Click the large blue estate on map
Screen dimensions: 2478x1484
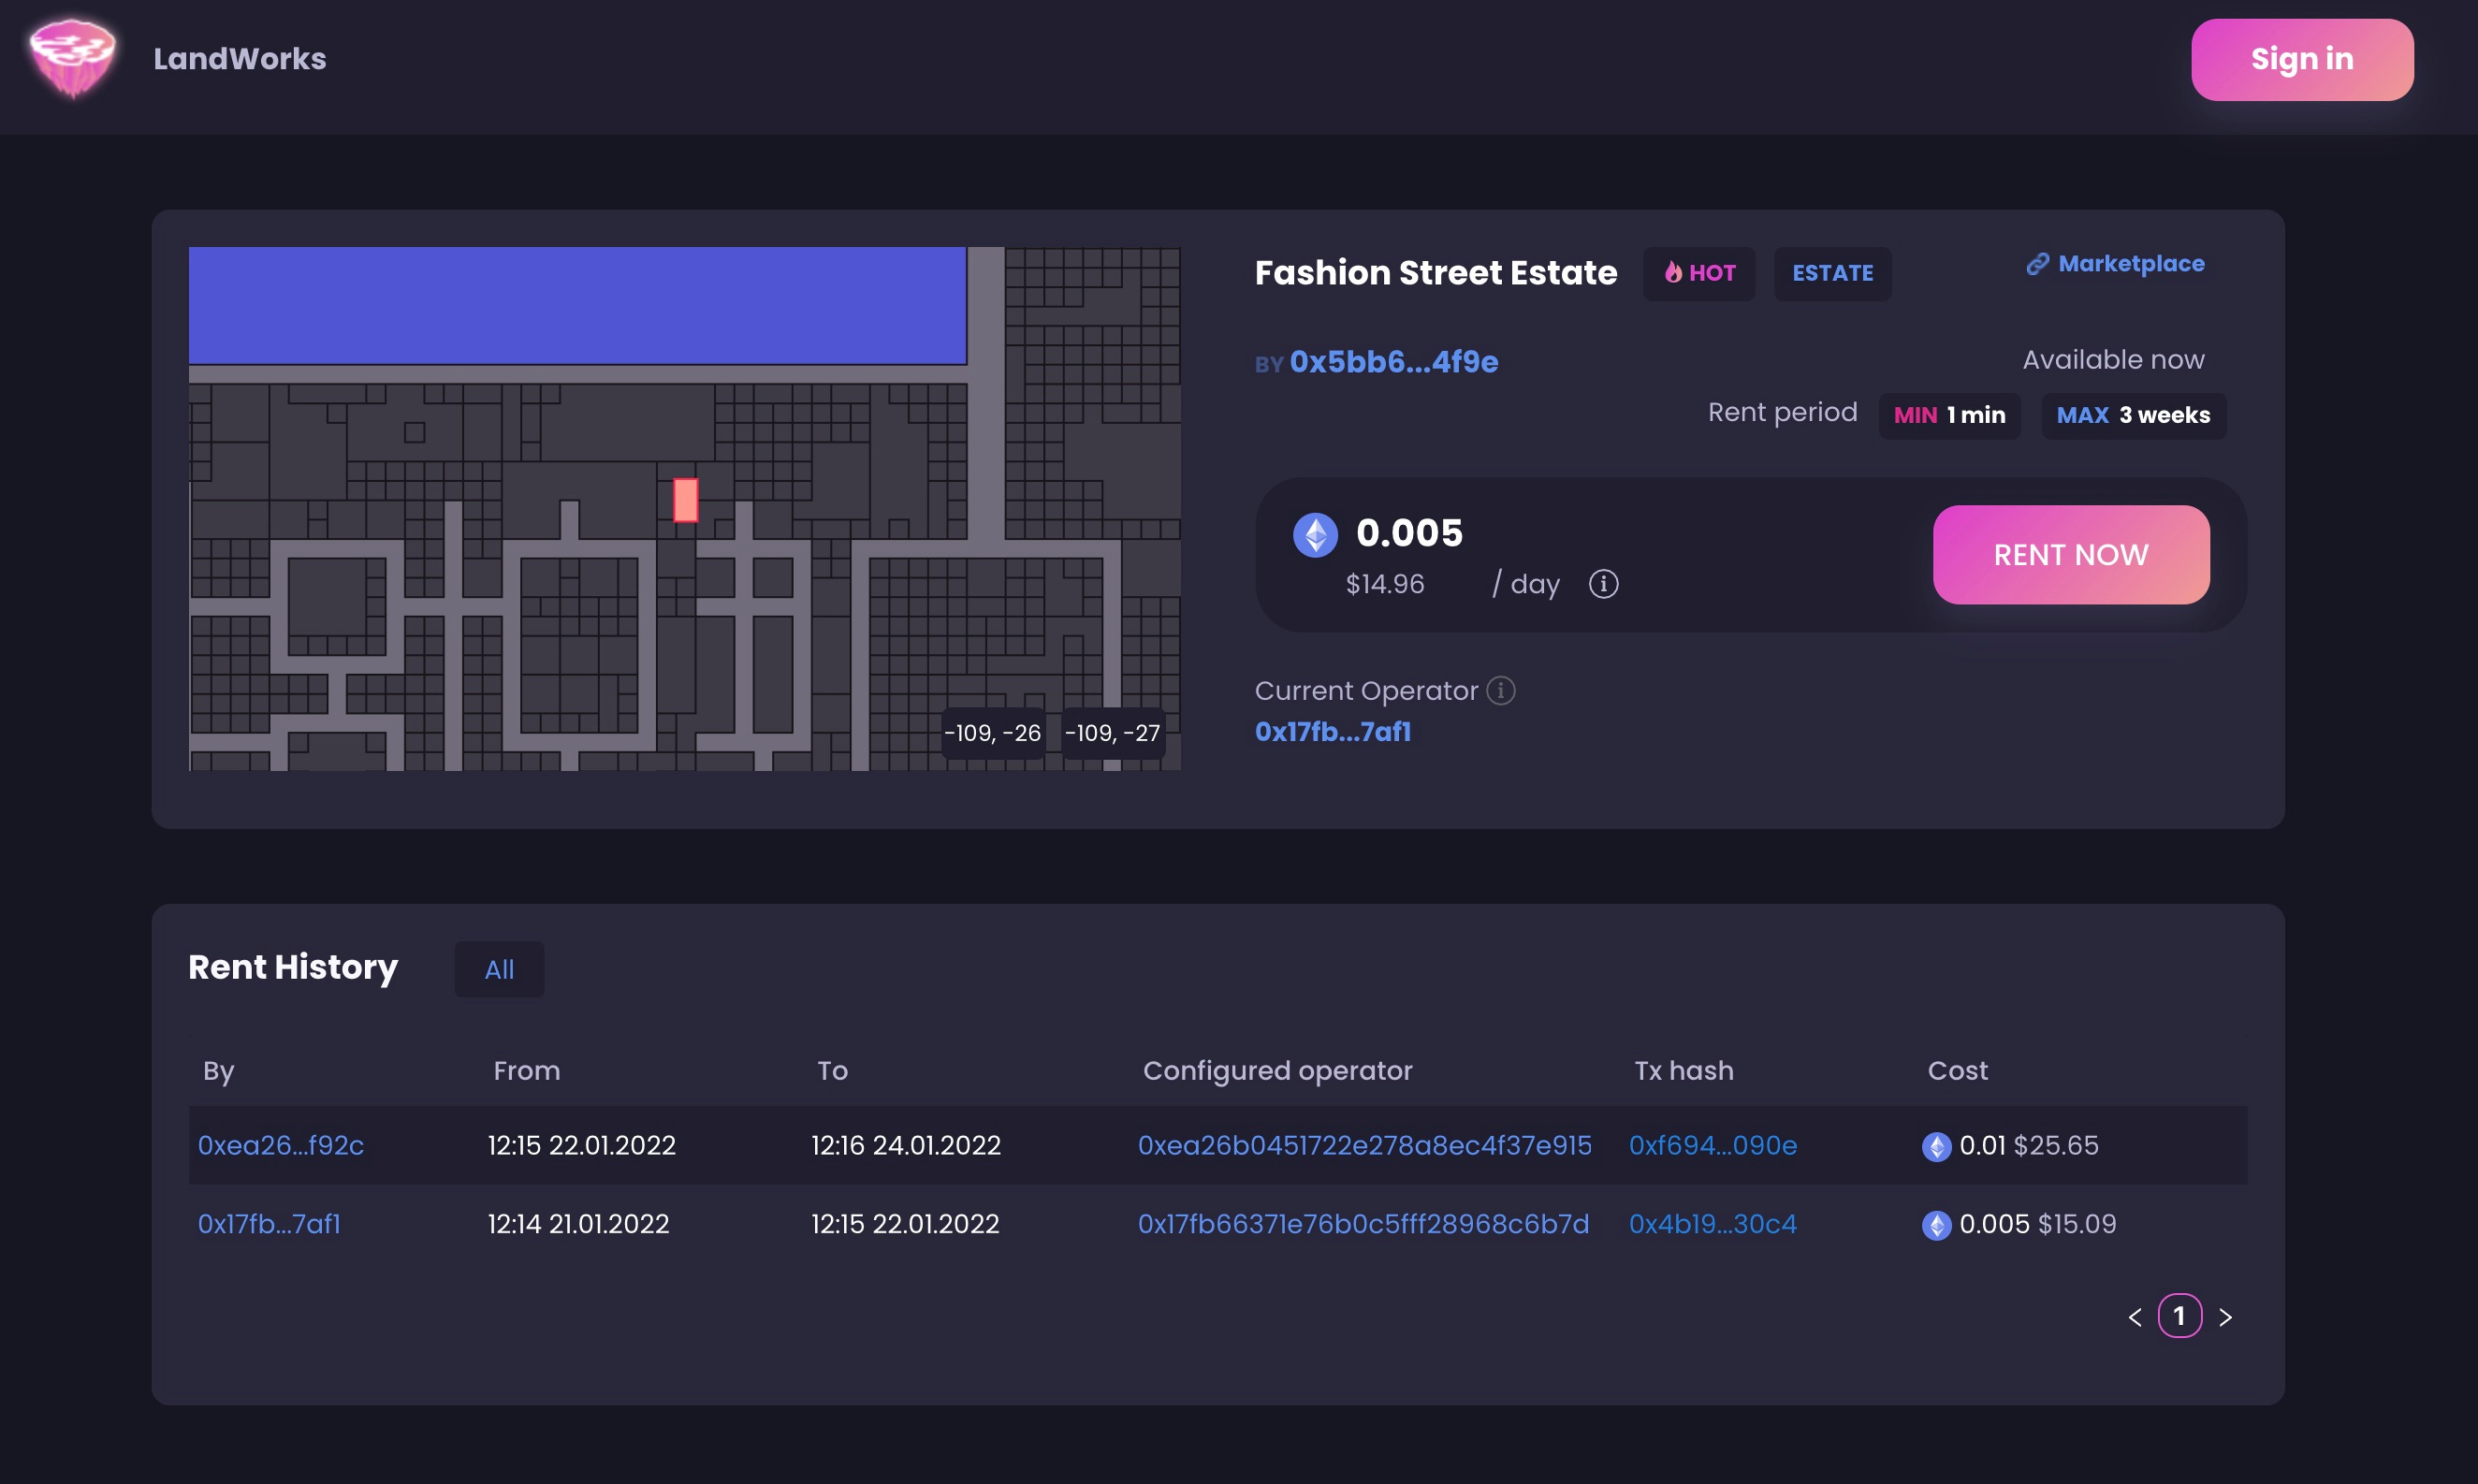[577, 305]
